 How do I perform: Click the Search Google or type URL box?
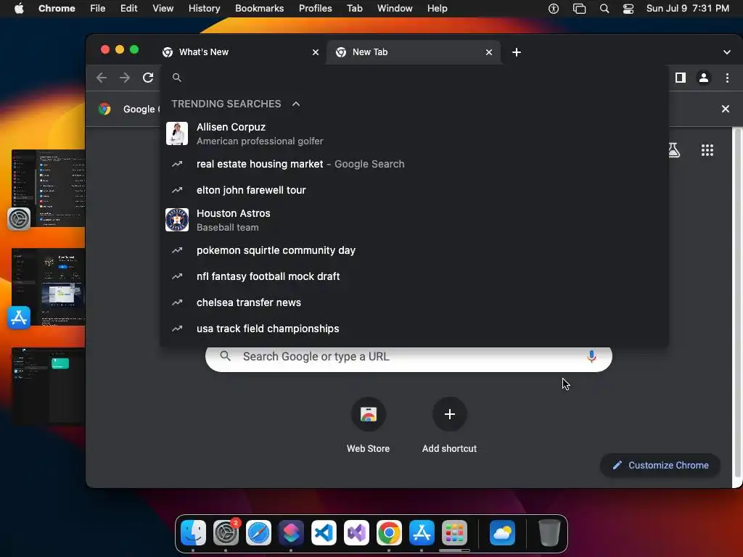click(409, 358)
